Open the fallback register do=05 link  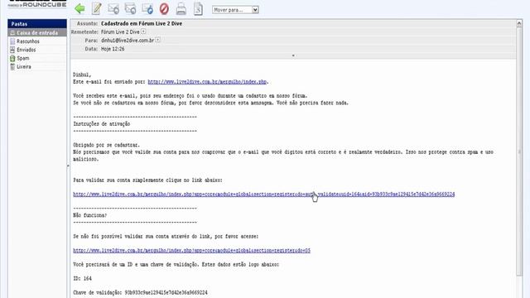point(191,250)
